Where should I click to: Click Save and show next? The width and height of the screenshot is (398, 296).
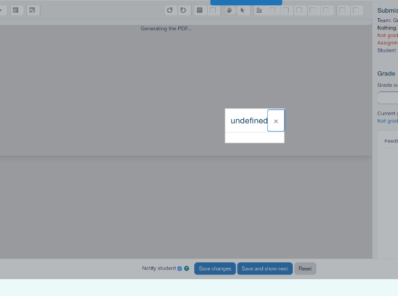point(264,268)
